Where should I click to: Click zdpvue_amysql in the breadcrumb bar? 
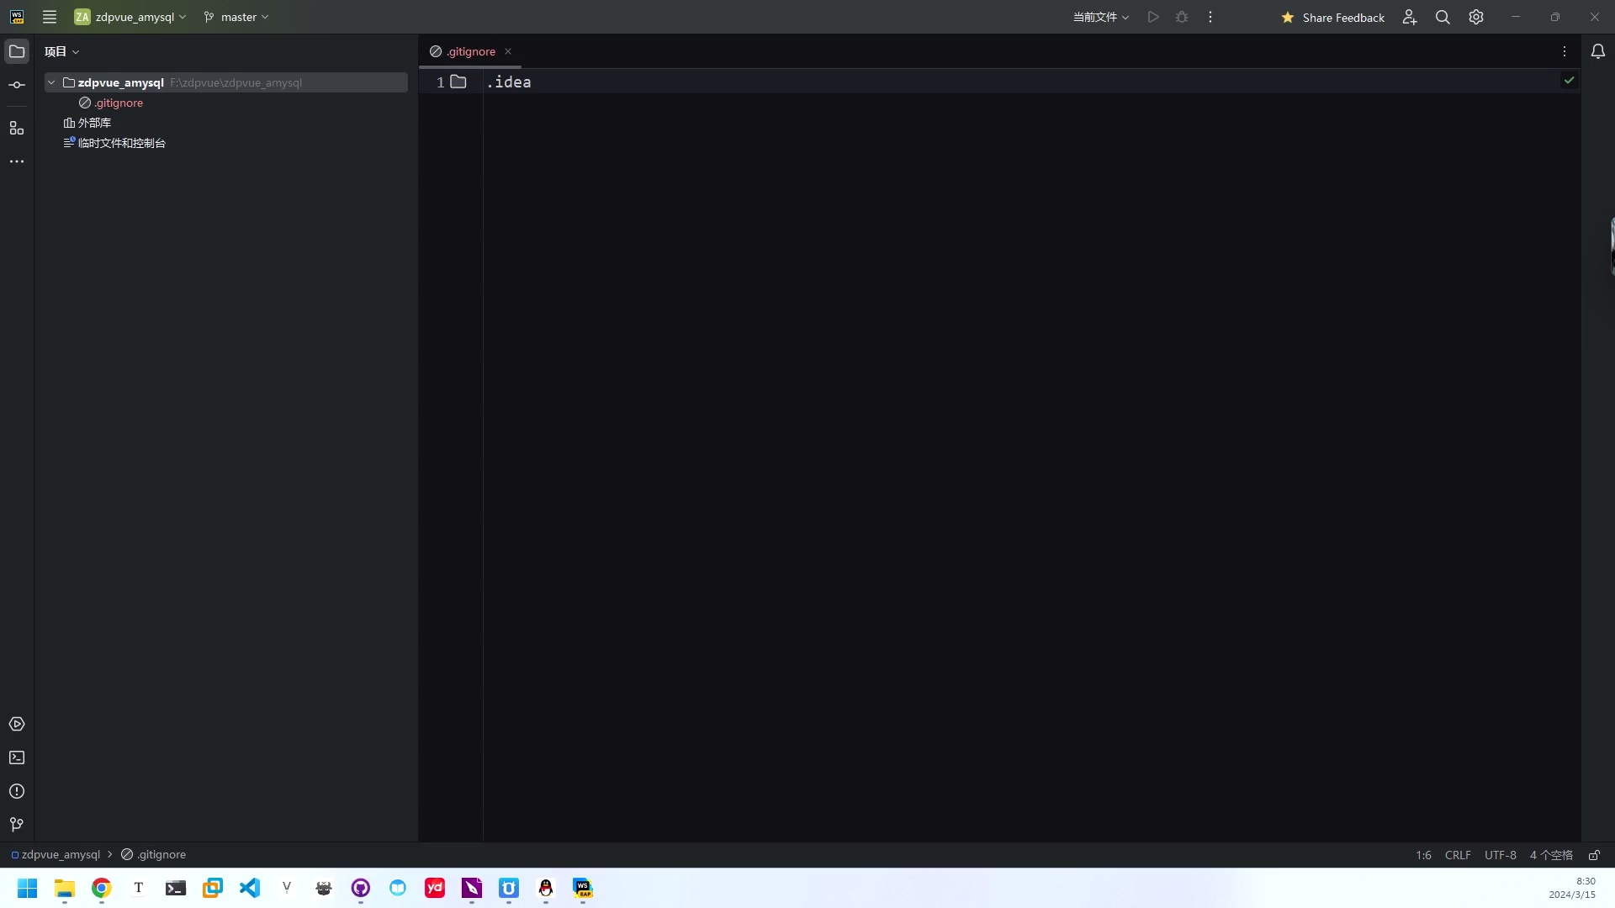(59, 854)
